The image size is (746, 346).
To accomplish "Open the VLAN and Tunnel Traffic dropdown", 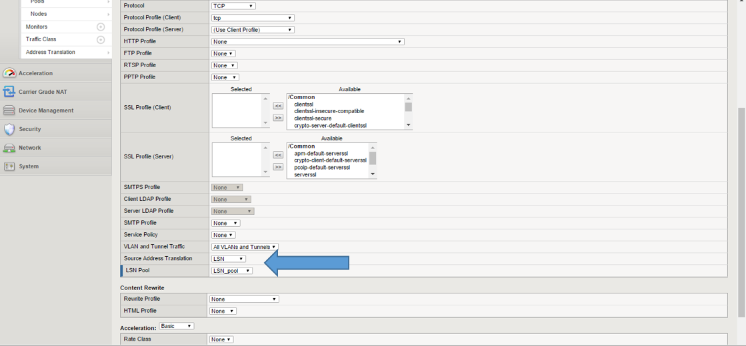I will click(244, 247).
